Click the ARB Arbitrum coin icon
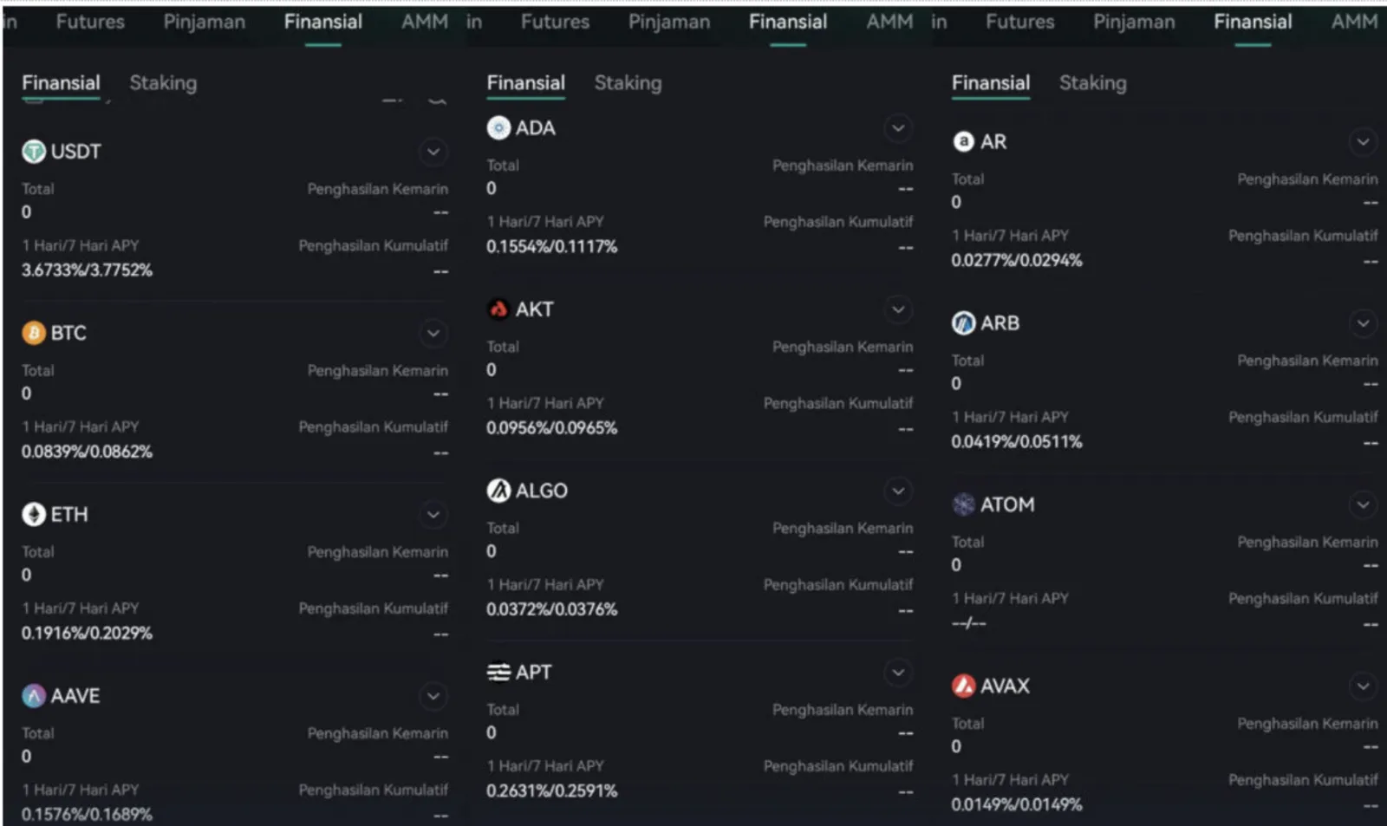Viewport: 1387px width, 826px height. [x=963, y=323]
